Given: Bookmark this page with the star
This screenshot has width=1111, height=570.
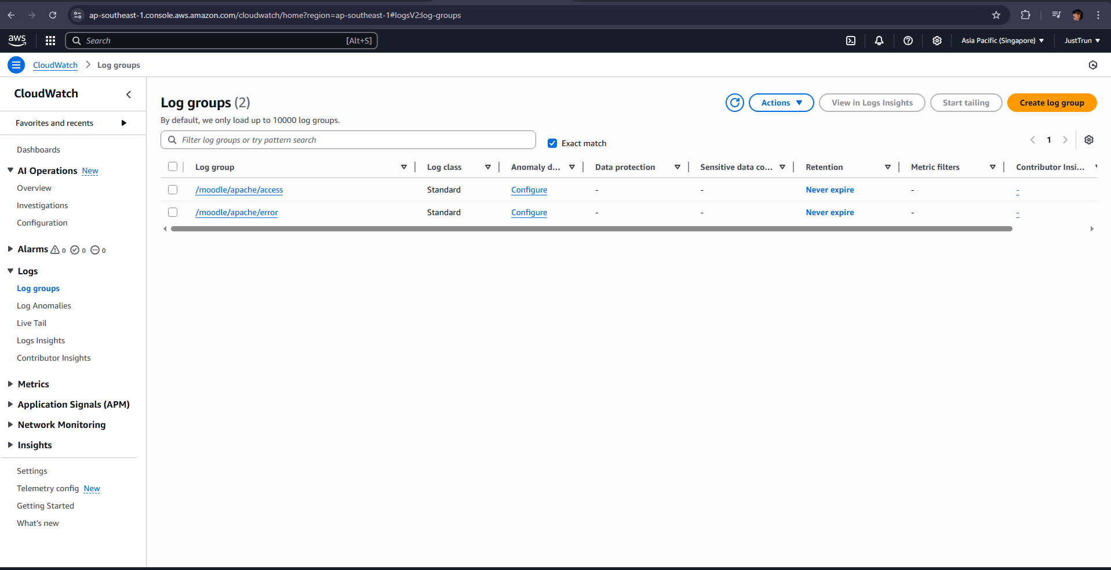Looking at the screenshot, I should pyautogui.click(x=996, y=15).
